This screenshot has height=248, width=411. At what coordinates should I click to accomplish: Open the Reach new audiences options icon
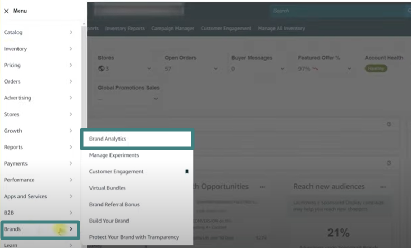[x=383, y=187]
